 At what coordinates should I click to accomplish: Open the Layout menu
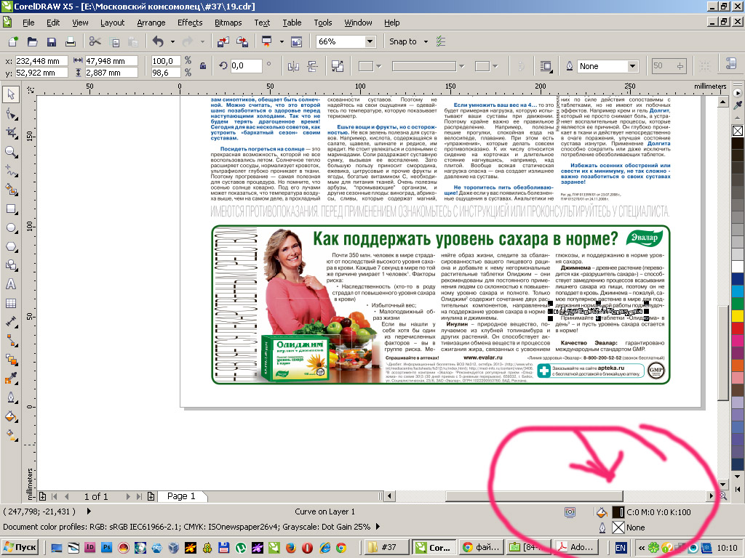[112, 23]
